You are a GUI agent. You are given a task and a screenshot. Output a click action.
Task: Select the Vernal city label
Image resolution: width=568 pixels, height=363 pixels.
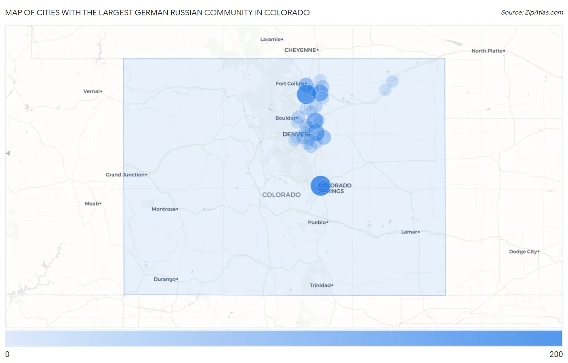tap(93, 91)
